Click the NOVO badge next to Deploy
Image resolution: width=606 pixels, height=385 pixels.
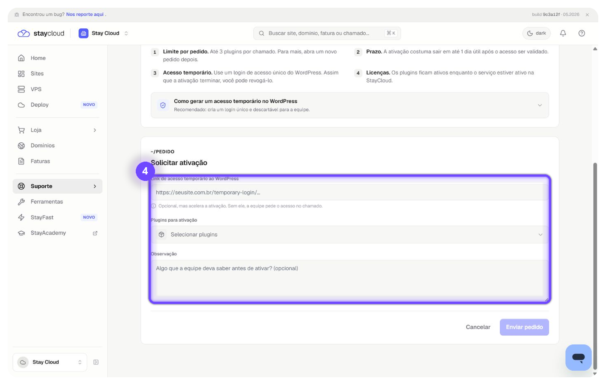(x=89, y=105)
